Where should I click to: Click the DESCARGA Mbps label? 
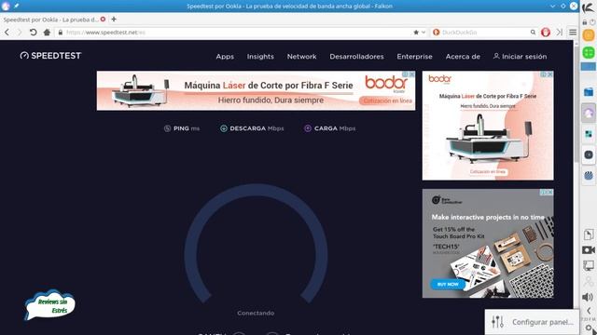[257, 128]
